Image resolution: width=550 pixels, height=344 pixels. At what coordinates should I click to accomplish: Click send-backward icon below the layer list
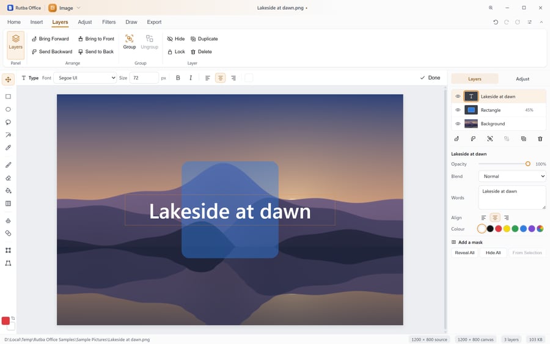473,139
